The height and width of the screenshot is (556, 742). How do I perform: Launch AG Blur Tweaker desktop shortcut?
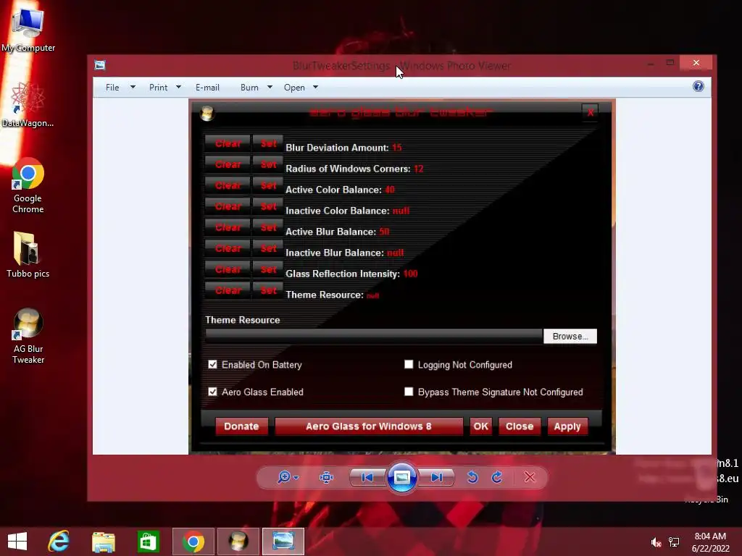coord(28,336)
